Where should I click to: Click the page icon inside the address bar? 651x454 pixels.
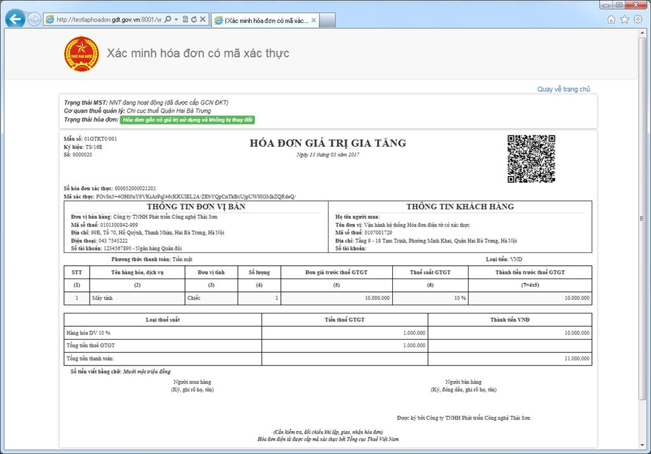tap(50, 18)
